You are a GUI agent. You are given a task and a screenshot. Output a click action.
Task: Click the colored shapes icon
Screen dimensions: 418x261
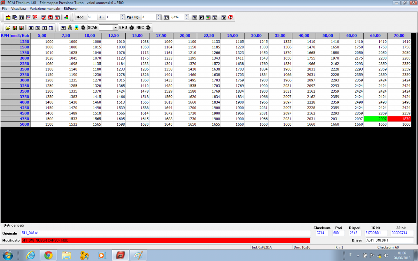(66, 17)
